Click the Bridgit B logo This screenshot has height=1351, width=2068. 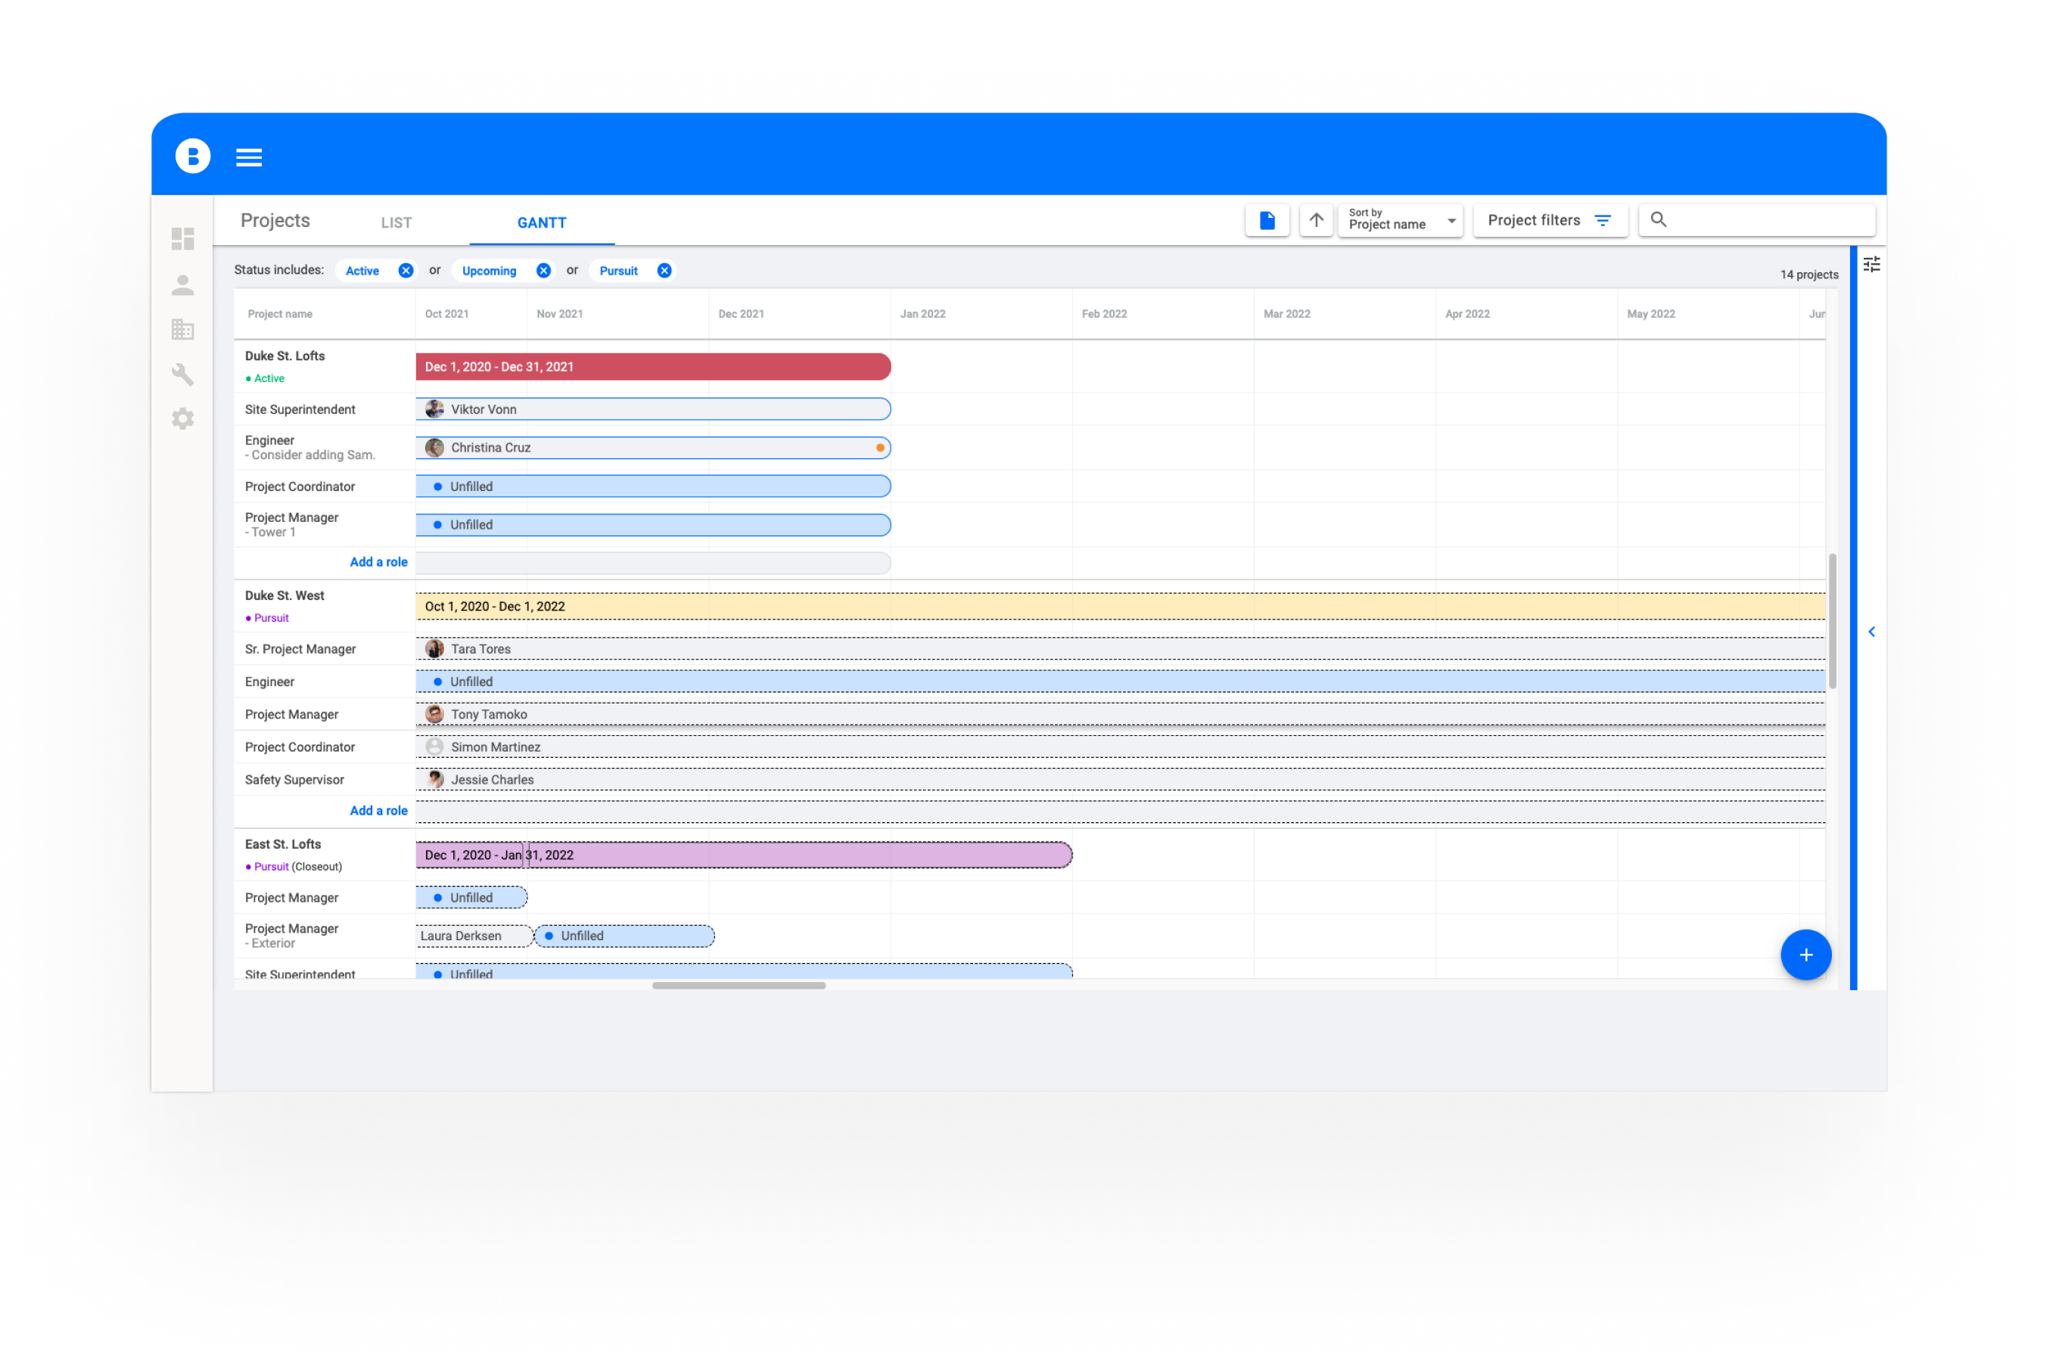click(x=193, y=157)
